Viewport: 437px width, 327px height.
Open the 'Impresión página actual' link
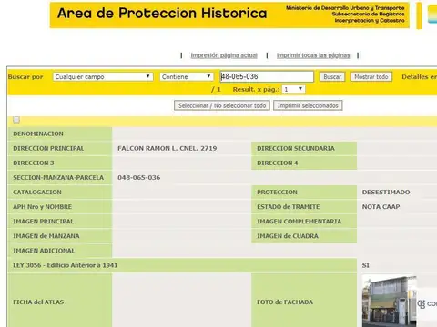tap(224, 55)
